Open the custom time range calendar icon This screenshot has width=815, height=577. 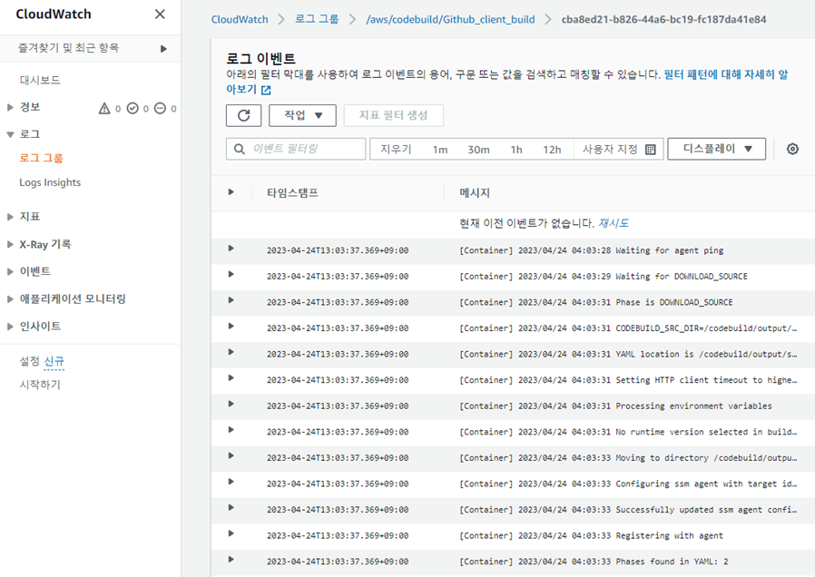[x=650, y=150]
